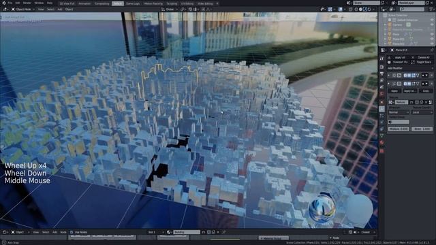Click the Viewport Vis button
The height and width of the screenshot is (245, 436).
tap(398, 62)
